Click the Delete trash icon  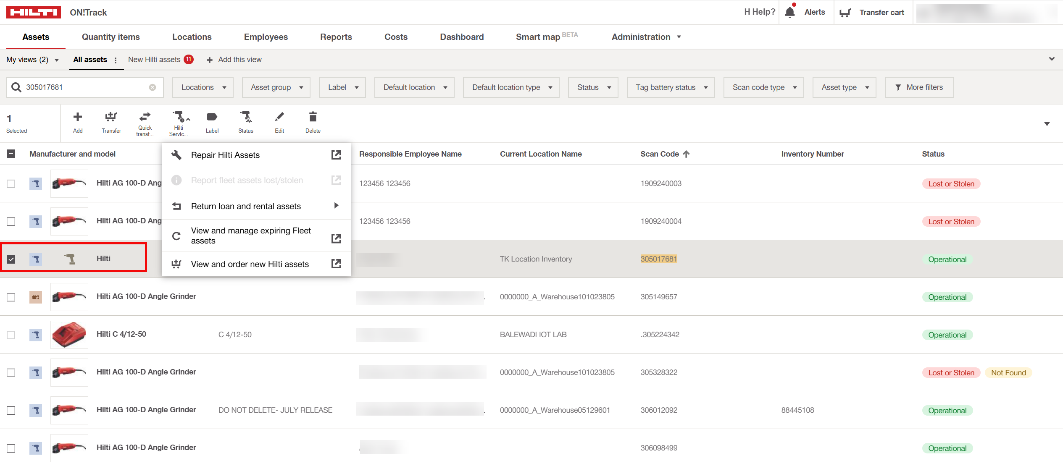[x=313, y=117]
